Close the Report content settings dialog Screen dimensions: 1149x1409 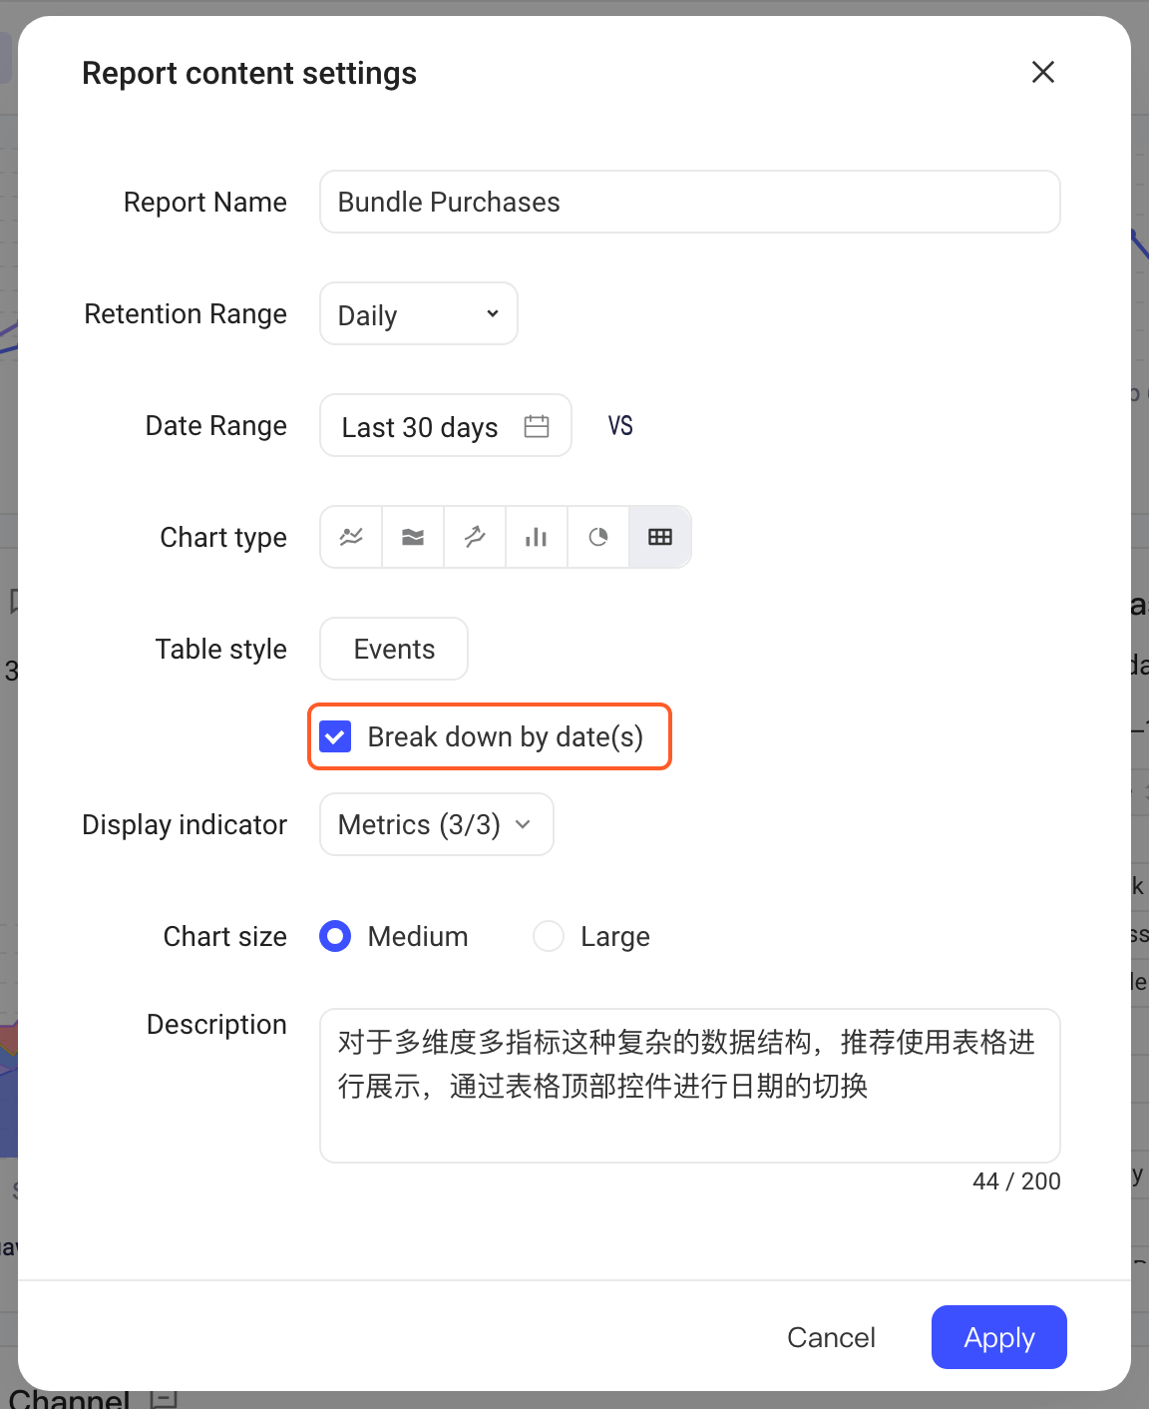pyautogui.click(x=1043, y=72)
